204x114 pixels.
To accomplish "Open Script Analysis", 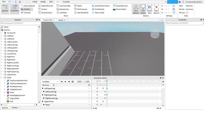I will pyautogui.click(x=45, y=13).
